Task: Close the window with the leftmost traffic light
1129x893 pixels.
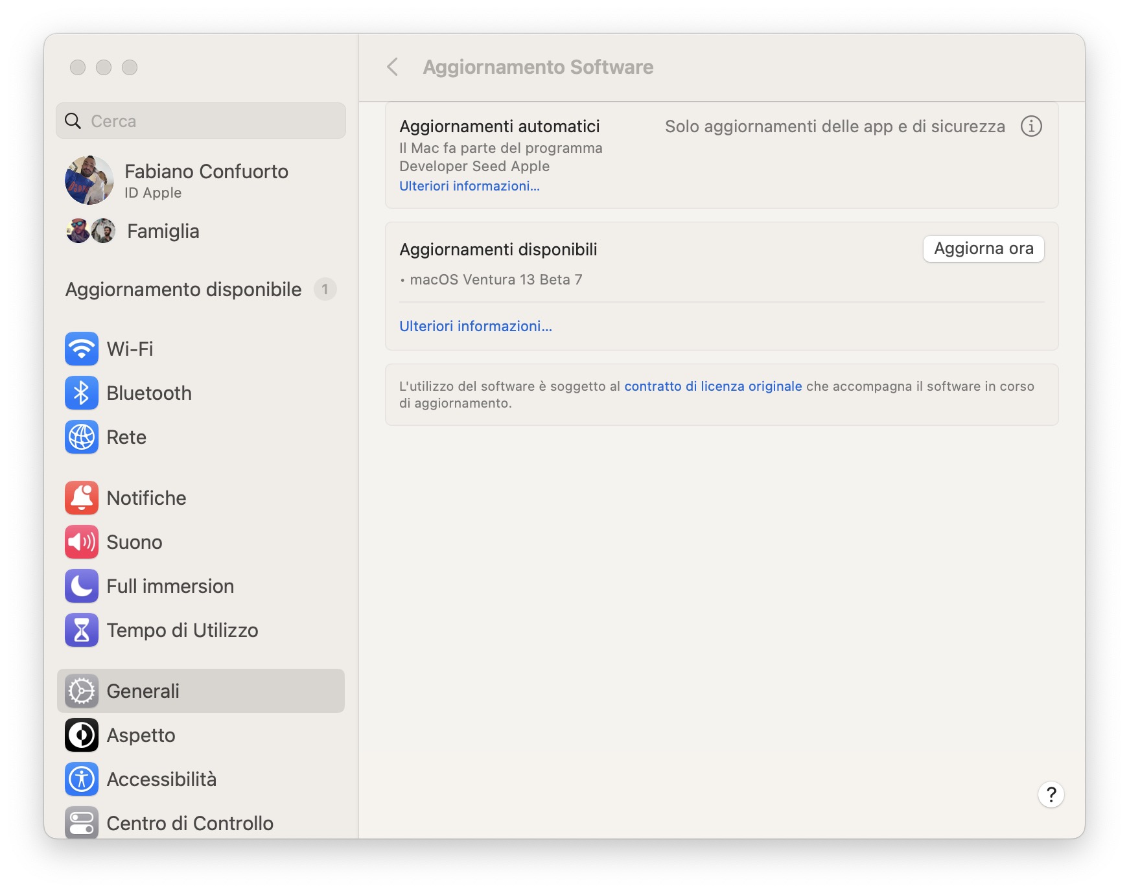Action: [78, 67]
